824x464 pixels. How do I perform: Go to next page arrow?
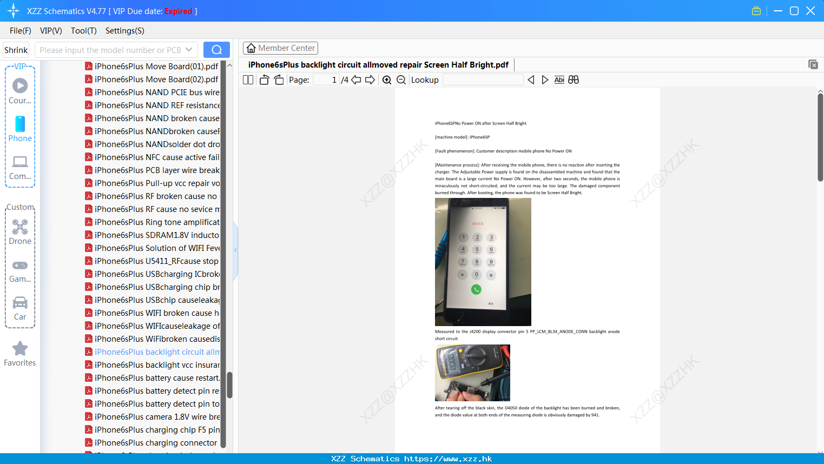point(370,79)
